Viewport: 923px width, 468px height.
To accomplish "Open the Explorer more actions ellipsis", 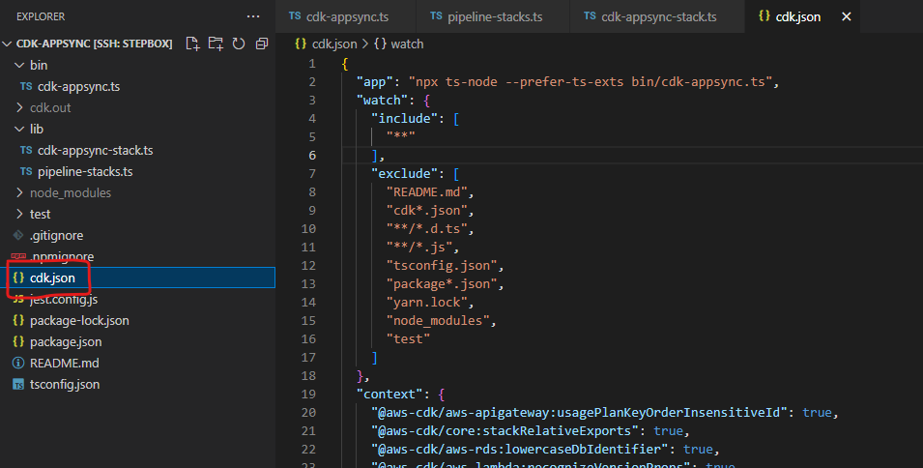I will pyautogui.click(x=253, y=16).
